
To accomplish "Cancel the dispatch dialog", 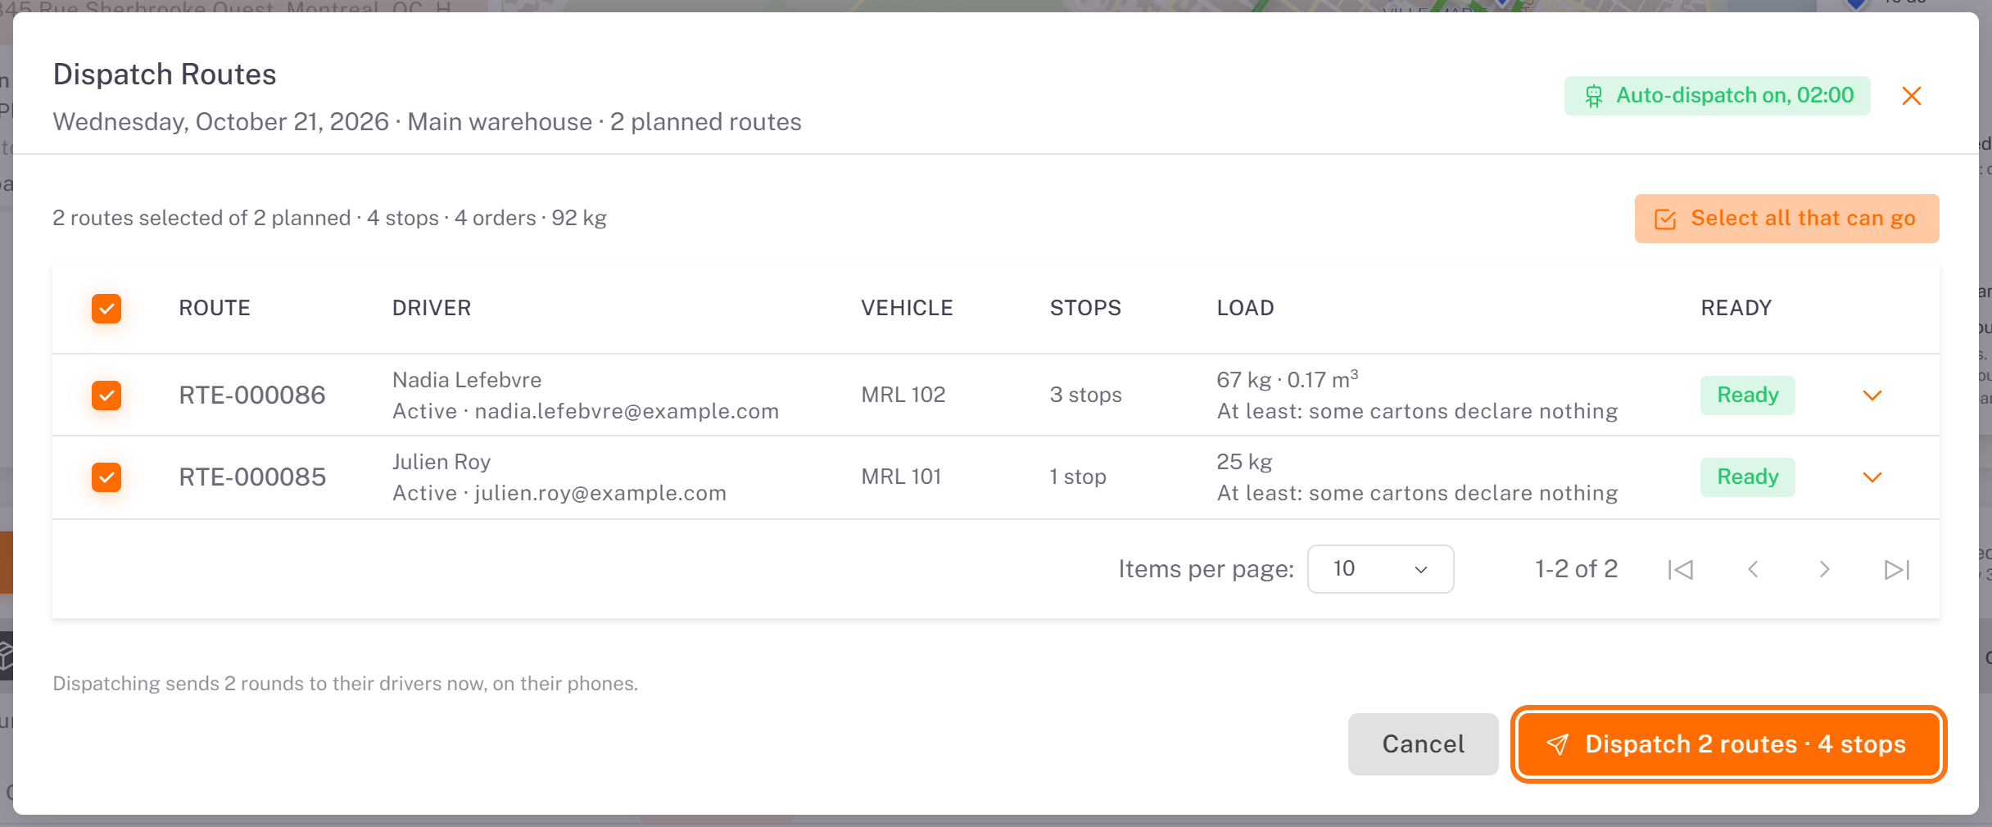I will click(1424, 744).
